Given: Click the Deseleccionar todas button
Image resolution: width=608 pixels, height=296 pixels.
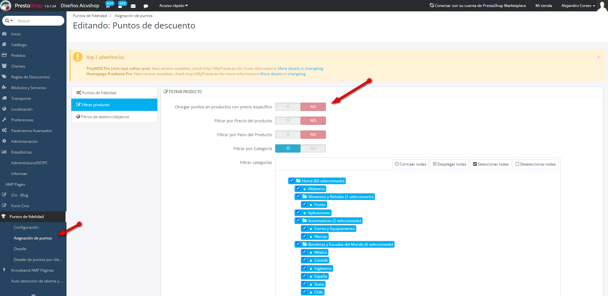Looking at the screenshot, I should (535, 164).
